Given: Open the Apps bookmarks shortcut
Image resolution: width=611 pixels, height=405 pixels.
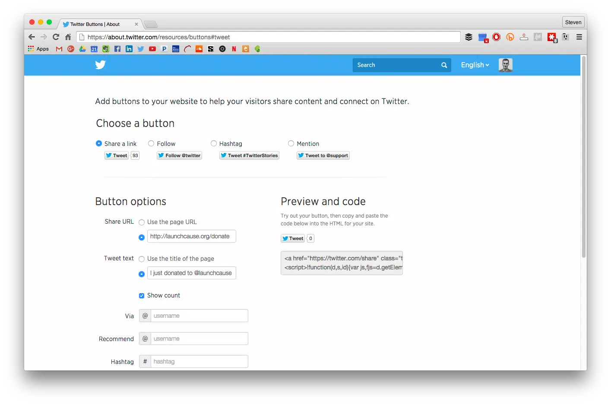Looking at the screenshot, I should pos(38,49).
